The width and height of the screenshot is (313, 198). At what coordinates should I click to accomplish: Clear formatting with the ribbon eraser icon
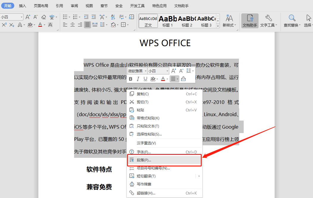(43, 17)
